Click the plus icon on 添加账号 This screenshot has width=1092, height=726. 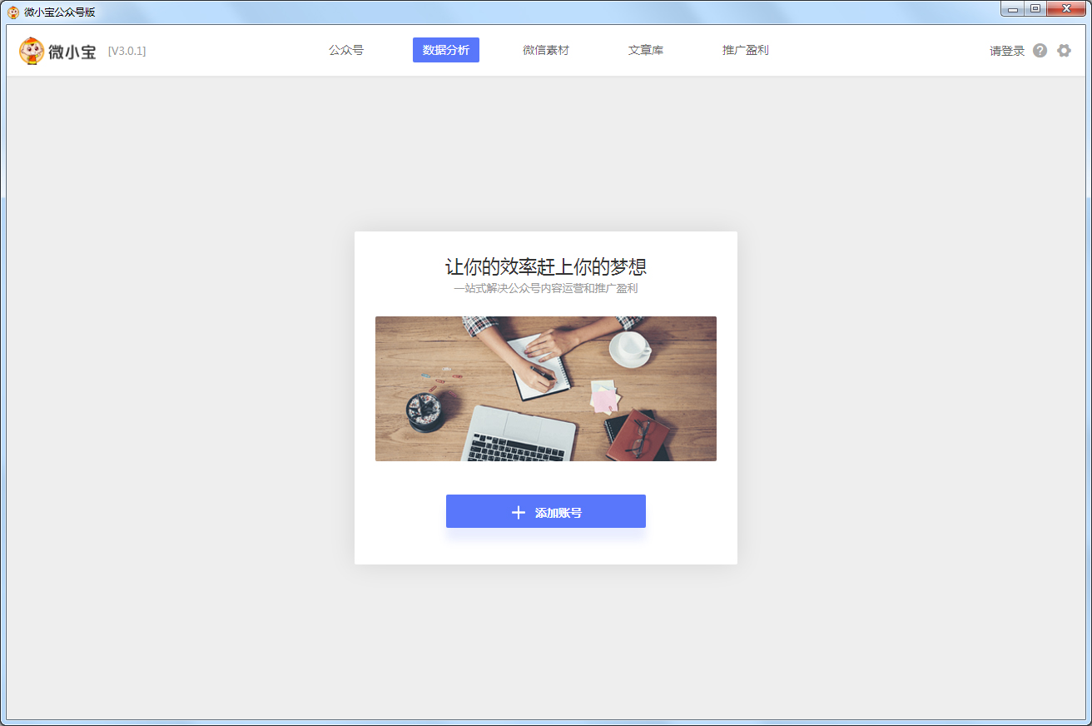(518, 512)
